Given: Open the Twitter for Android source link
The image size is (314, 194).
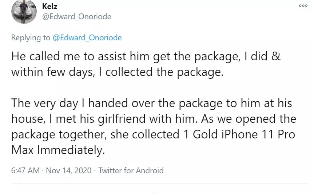Looking at the screenshot, I should pos(131,170).
